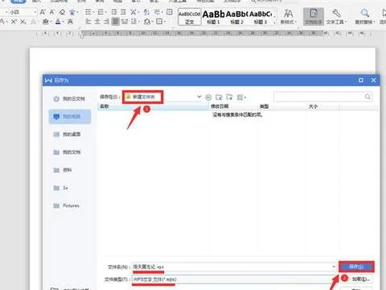Apply the Heading 1 style
The height and width of the screenshot is (290, 386).
point(213,17)
